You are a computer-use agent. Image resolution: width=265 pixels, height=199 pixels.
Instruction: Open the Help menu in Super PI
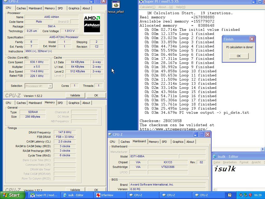tap(180, 7)
